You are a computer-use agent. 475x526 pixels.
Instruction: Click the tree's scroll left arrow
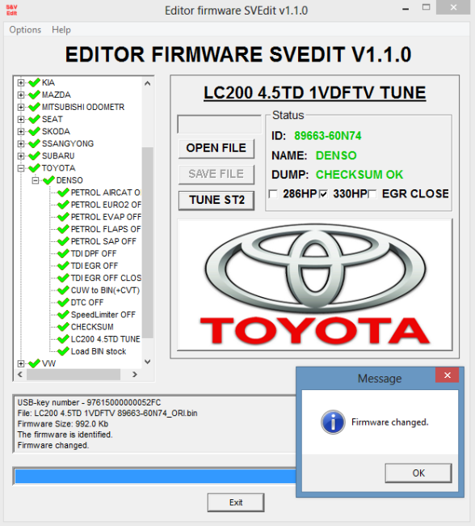point(20,375)
